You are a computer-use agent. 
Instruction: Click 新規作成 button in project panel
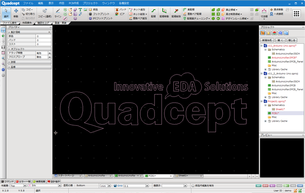(x=267, y=40)
